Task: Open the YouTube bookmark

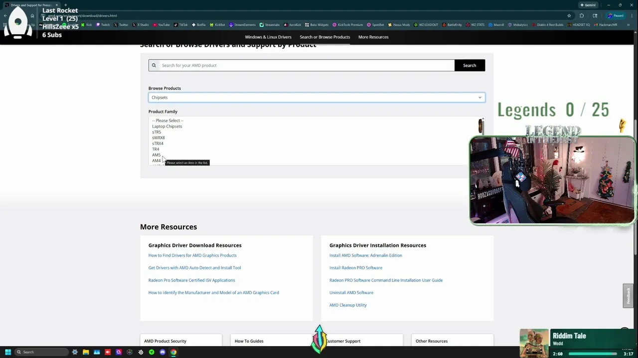Action: pos(161,25)
